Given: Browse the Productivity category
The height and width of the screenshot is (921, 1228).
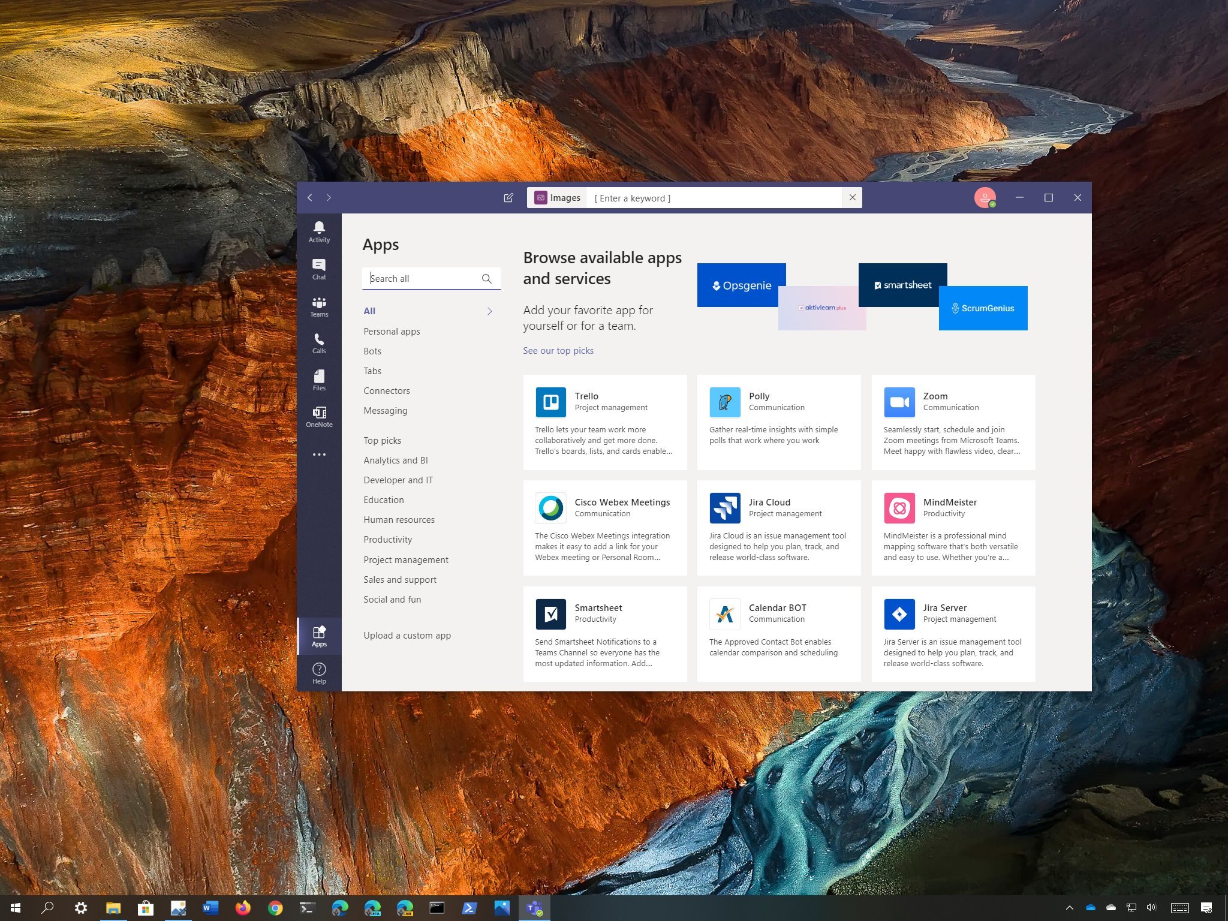Looking at the screenshot, I should 387,540.
